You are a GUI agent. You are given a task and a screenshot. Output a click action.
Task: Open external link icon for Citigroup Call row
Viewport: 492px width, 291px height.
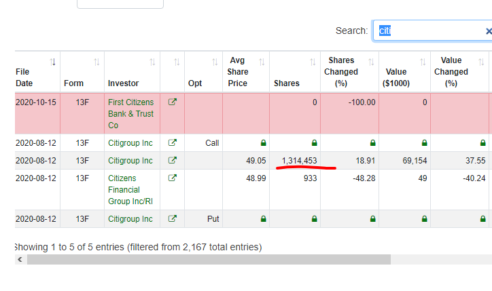pyautogui.click(x=172, y=143)
